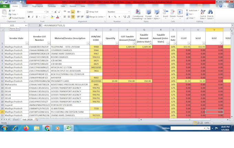Increase font size with grow font icon

click(x=55, y=12)
